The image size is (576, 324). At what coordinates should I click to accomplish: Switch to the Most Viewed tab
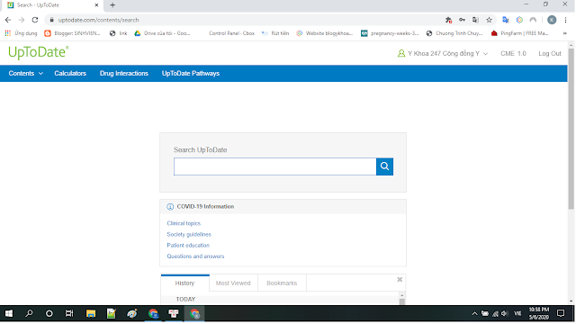(233, 283)
